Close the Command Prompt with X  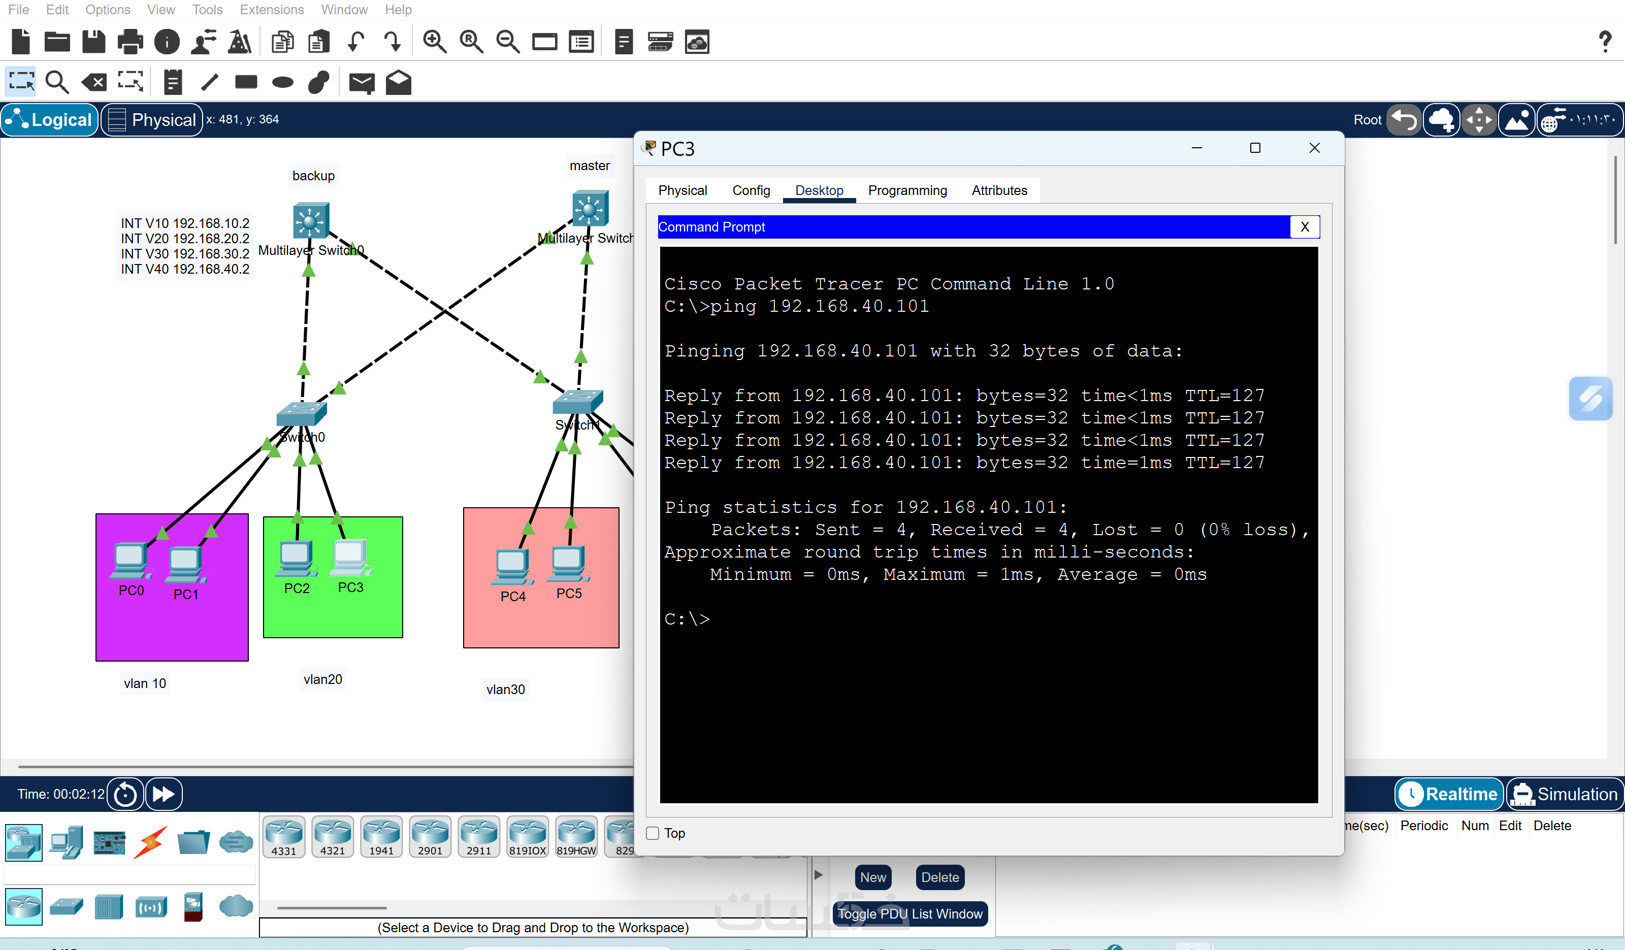click(x=1305, y=227)
